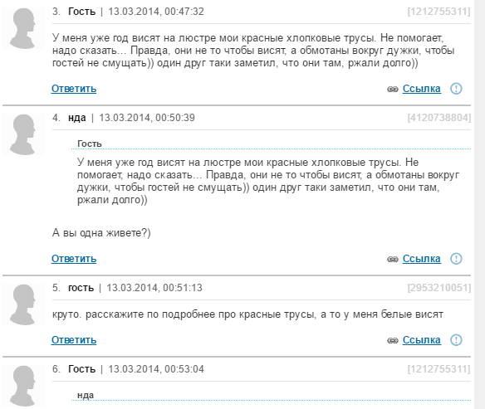Open Ссылка permalink of comment 4
Viewport: 485px width, 409px height.
(x=422, y=259)
